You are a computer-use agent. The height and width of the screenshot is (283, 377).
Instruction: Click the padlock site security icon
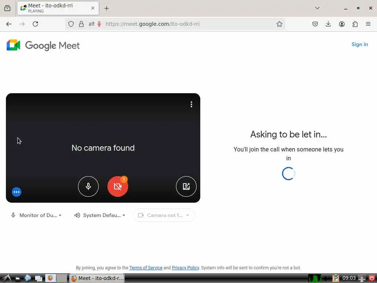point(81,24)
